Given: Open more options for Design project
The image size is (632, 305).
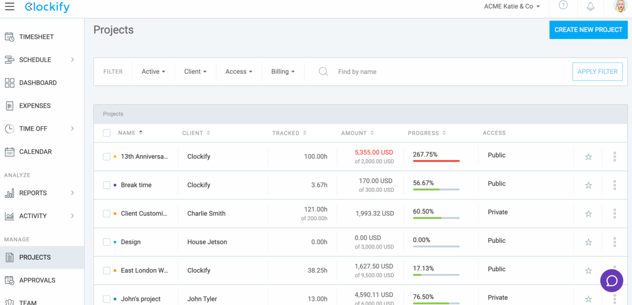Looking at the screenshot, I should pyautogui.click(x=615, y=242).
